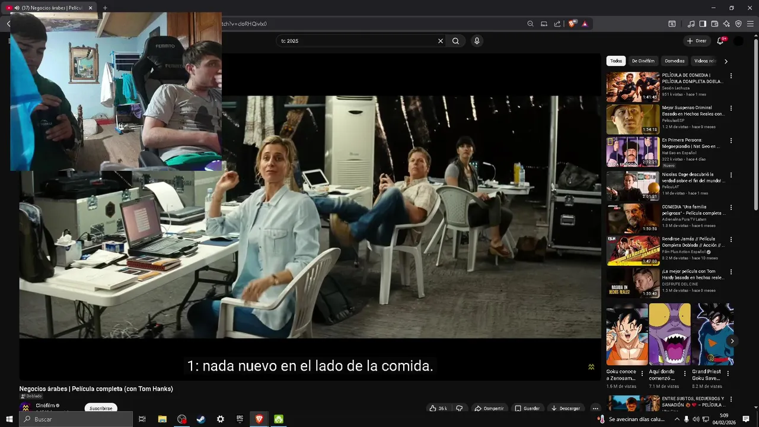
Task: Select the 'Comedias' filter chip
Action: tap(675, 61)
